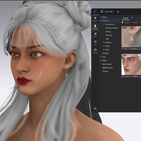This screenshot has height=141, width=141.
Task: Expand the Baby folder arrow
Action: point(101,17)
